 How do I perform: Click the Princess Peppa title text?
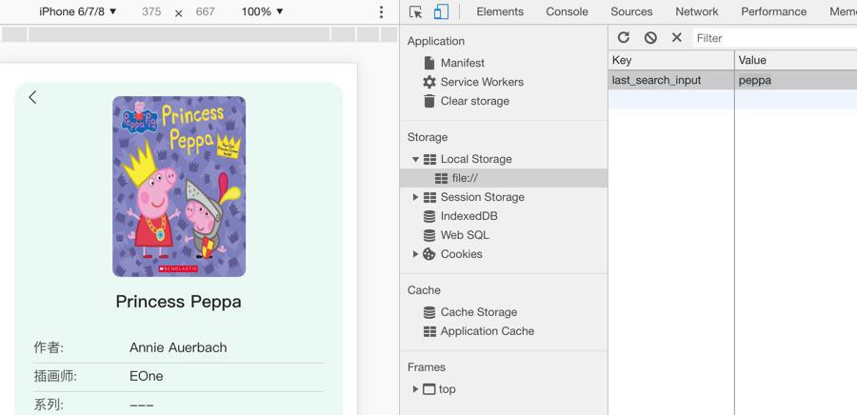(178, 302)
